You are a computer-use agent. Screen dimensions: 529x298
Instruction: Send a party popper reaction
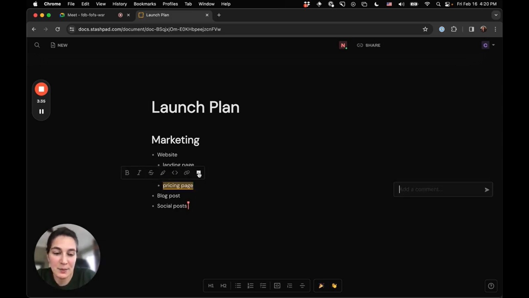tap(321, 286)
